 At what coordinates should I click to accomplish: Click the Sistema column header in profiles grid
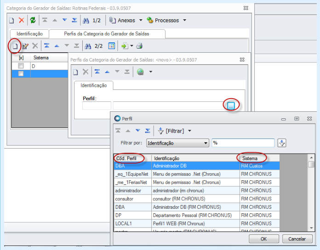pos(49,58)
